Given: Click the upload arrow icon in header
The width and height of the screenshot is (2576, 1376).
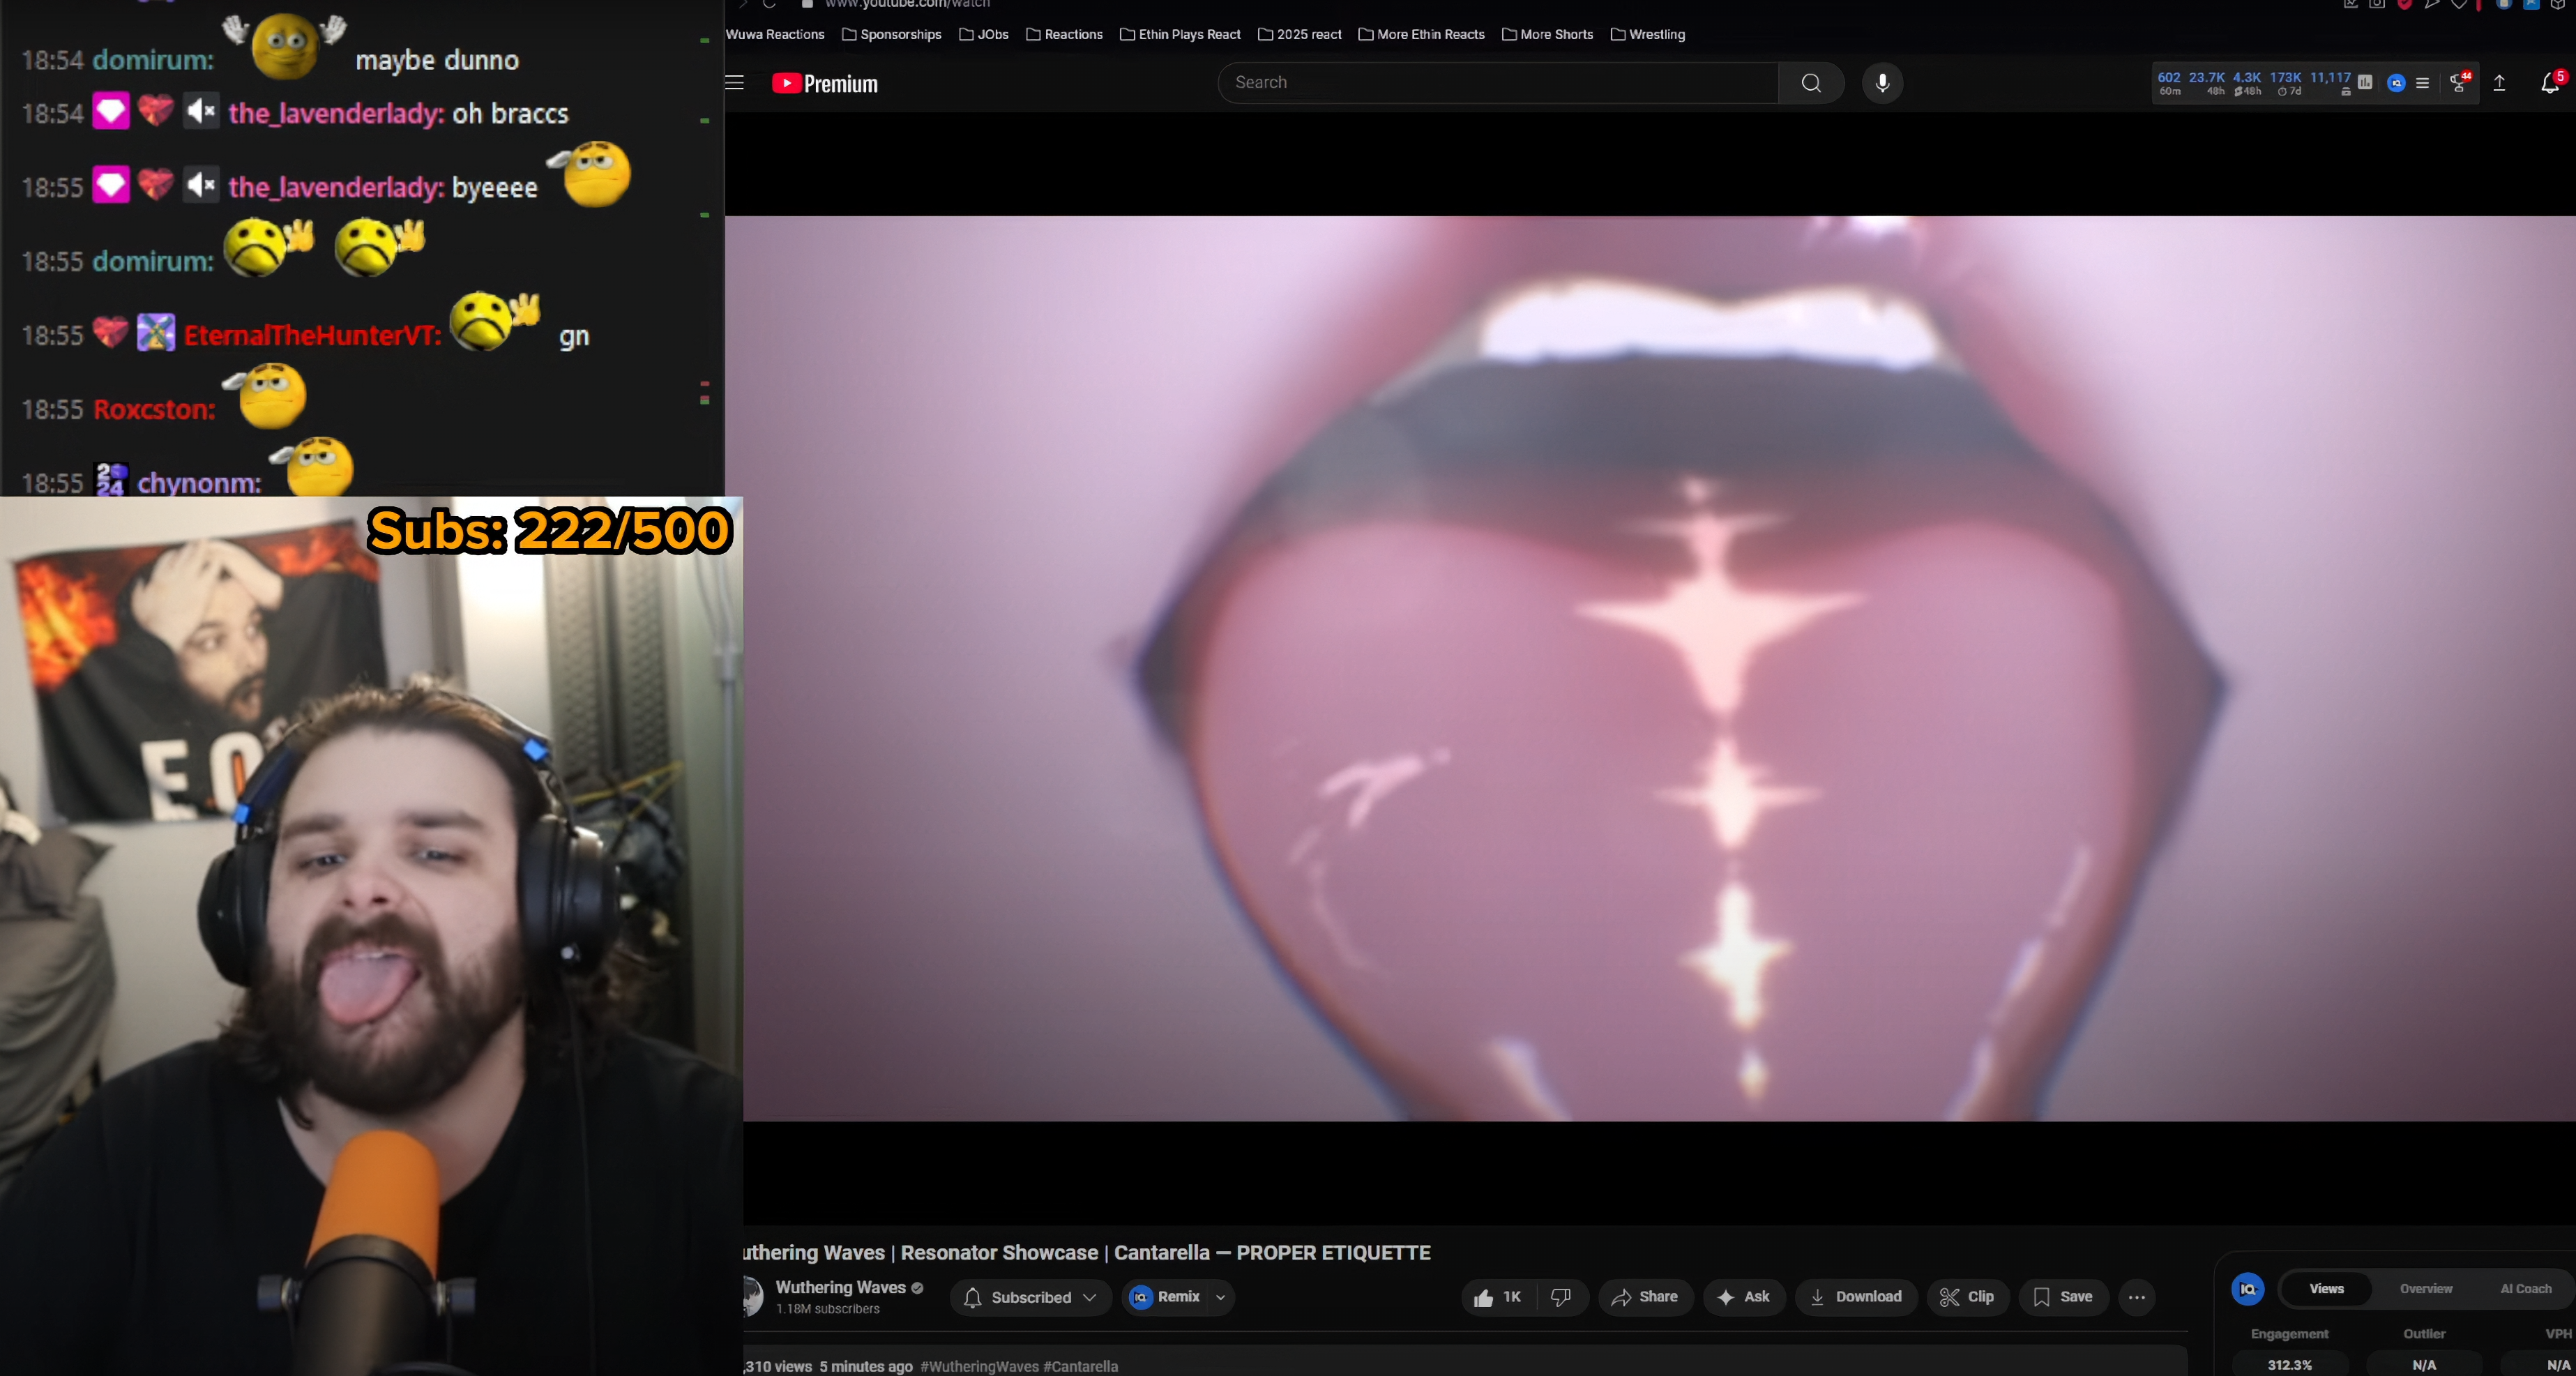Looking at the screenshot, I should [x=2499, y=83].
